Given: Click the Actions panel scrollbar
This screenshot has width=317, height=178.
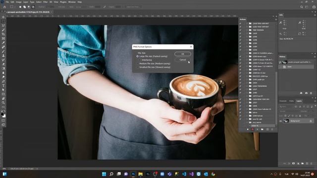Looking at the screenshot, I should tap(276, 98).
